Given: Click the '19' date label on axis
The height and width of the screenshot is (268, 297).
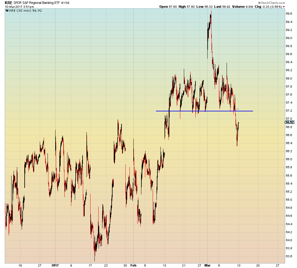Looking at the screenshot, I should [x=20, y=265].
